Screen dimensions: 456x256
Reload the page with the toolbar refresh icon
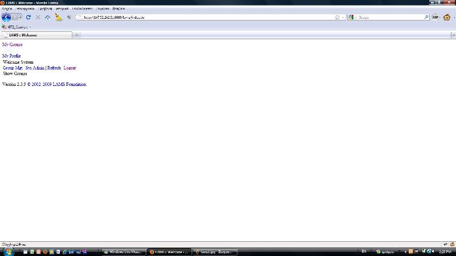[x=28, y=17]
